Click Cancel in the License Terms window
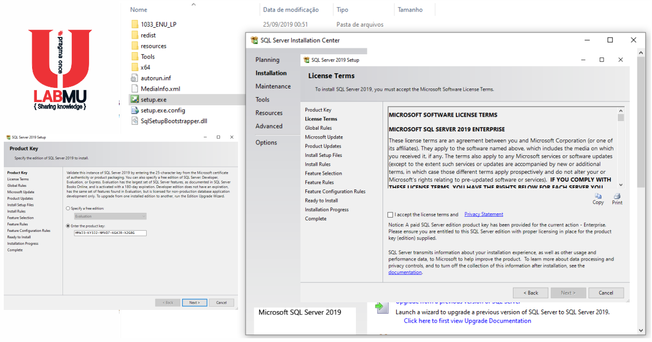This screenshot has height=342, width=652. (x=606, y=293)
